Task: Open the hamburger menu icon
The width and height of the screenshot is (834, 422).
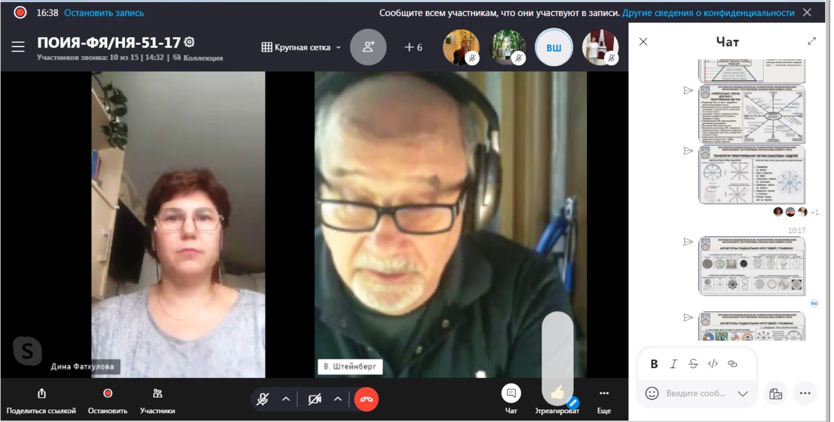Action: click(x=18, y=47)
